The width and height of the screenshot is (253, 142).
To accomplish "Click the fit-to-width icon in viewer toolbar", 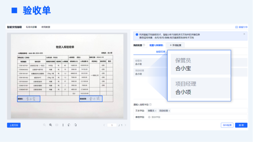I will [x=57, y=125].
